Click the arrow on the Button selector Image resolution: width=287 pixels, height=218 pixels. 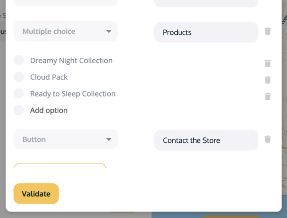tap(109, 139)
